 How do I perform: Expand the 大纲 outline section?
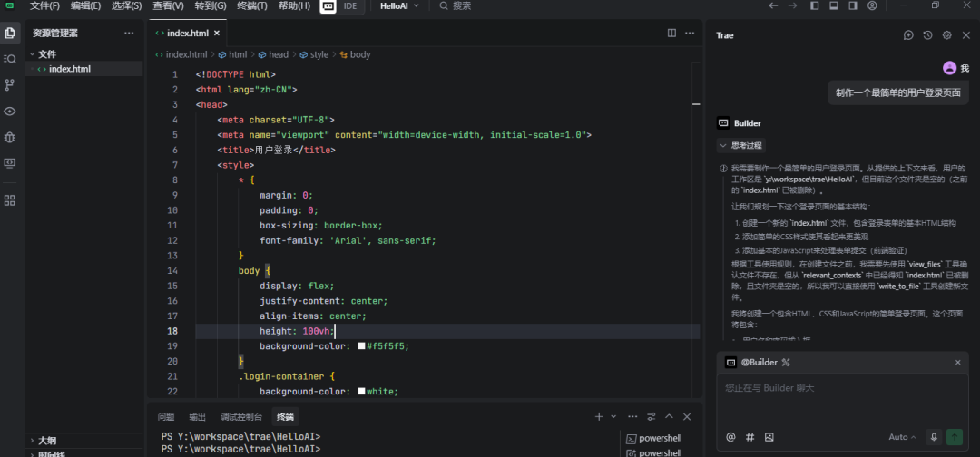[x=47, y=441]
